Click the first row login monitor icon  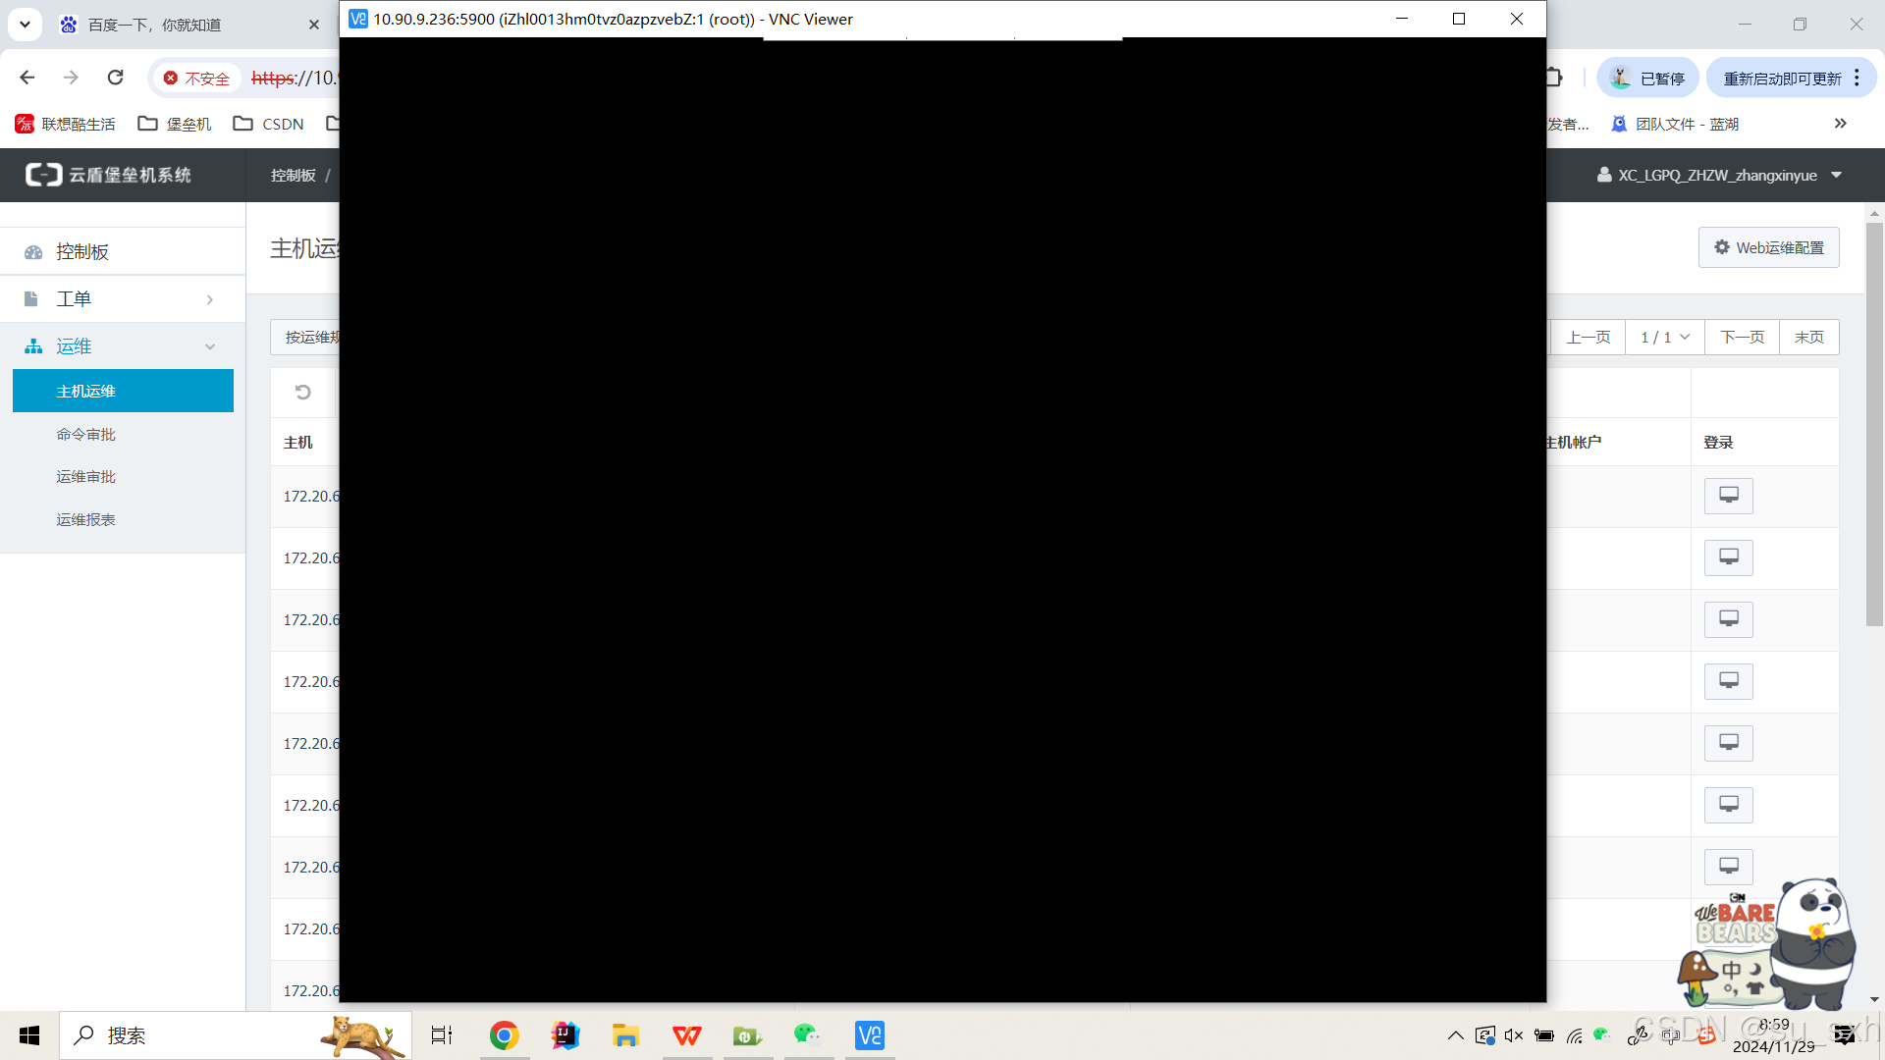coord(1728,496)
